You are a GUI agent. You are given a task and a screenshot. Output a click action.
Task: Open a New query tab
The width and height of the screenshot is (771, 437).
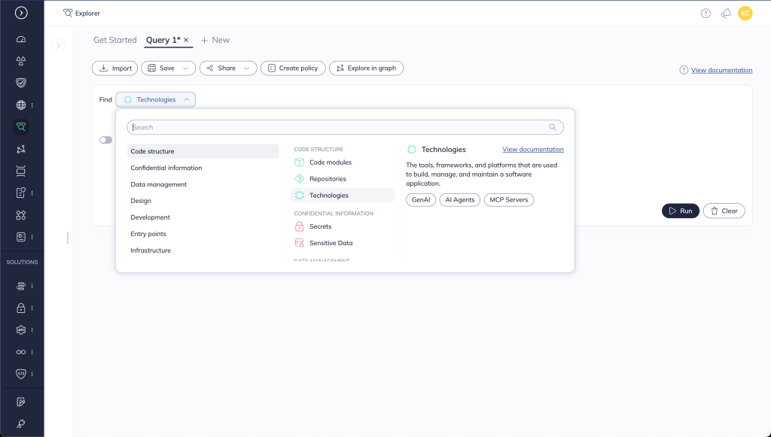215,40
